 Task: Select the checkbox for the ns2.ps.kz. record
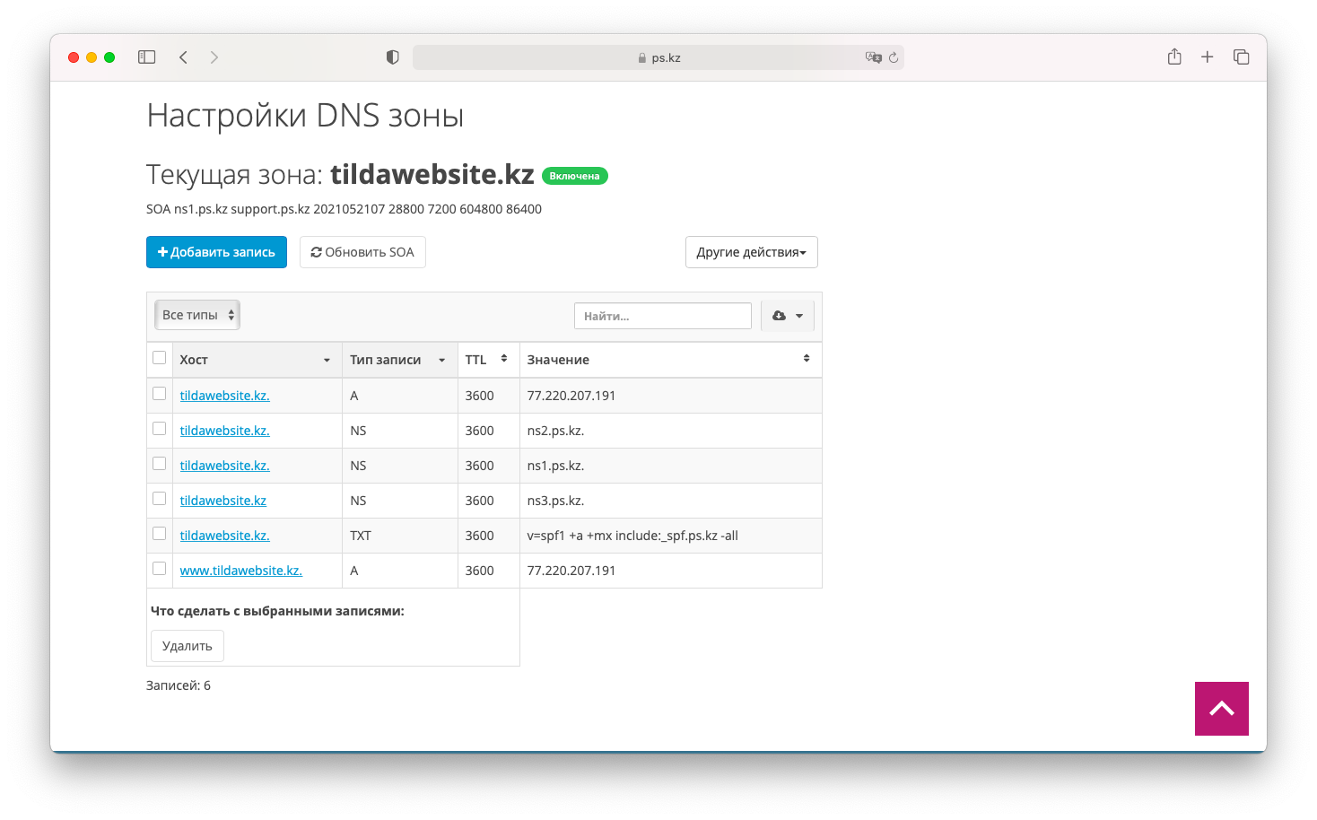click(160, 429)
